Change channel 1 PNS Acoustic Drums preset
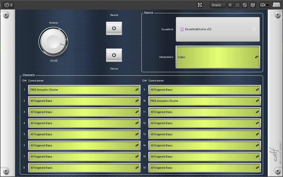 [84, 90]
